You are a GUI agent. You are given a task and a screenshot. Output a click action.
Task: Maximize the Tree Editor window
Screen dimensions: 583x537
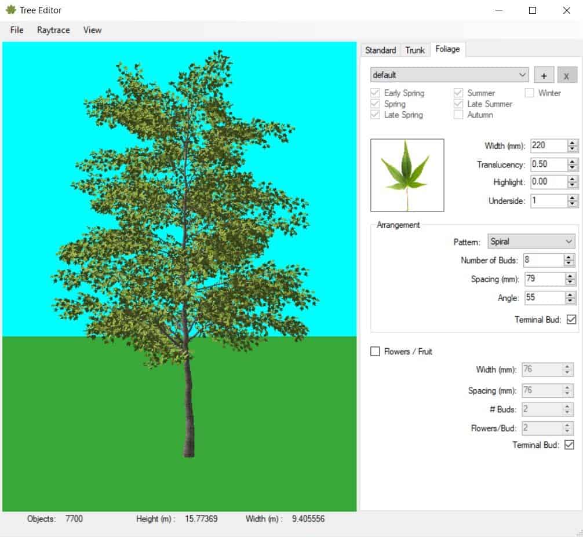(x=533, y=10)
